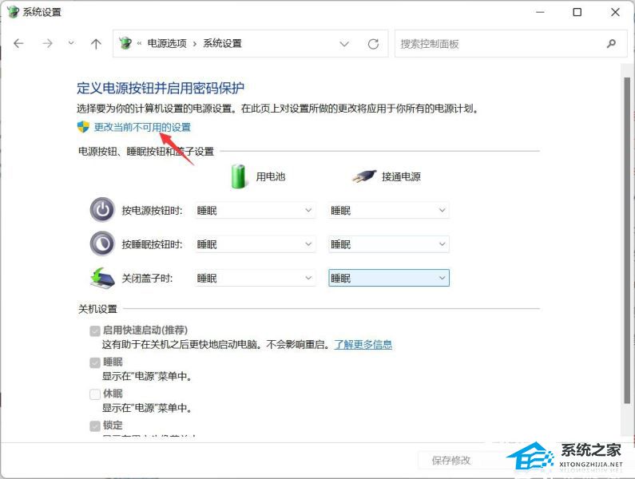
Task: Click the 接通电源 column label
Action: point(401,176)
